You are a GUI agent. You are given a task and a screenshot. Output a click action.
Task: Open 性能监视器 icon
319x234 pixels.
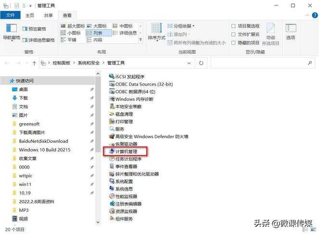coord(112,196)
